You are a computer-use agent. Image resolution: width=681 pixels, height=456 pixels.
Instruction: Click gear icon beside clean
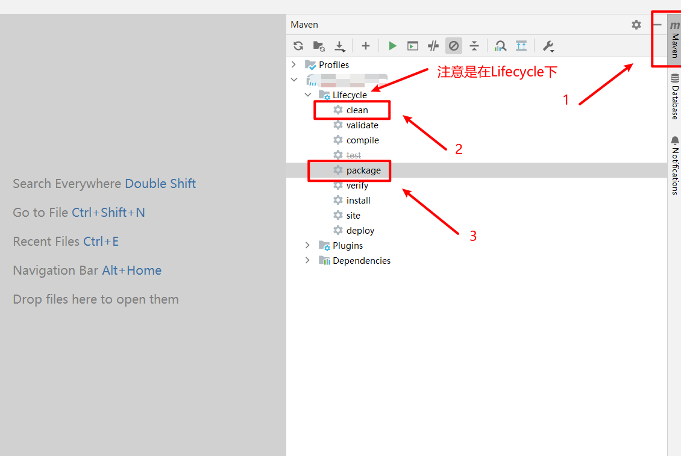coord(338,110)
